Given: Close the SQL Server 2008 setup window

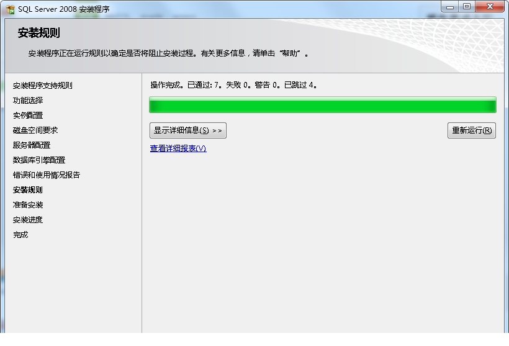Looking at the screenshot, I should (x=490, y=6).
